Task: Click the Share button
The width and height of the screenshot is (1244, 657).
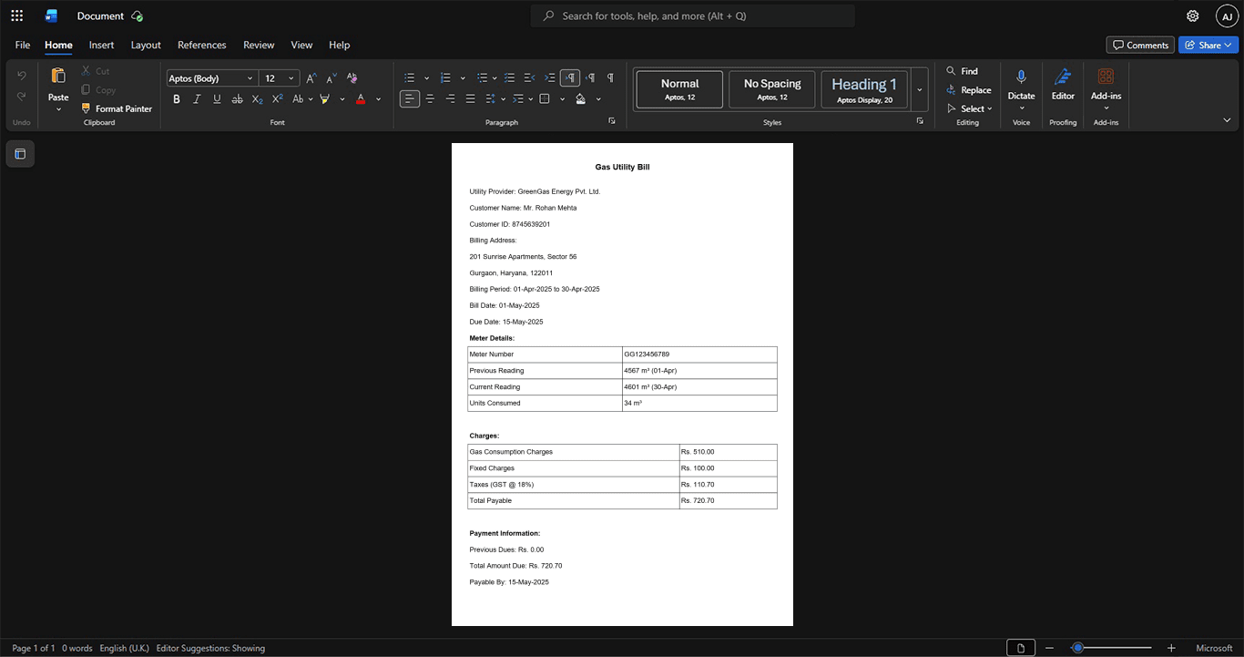Action: 1208,45
